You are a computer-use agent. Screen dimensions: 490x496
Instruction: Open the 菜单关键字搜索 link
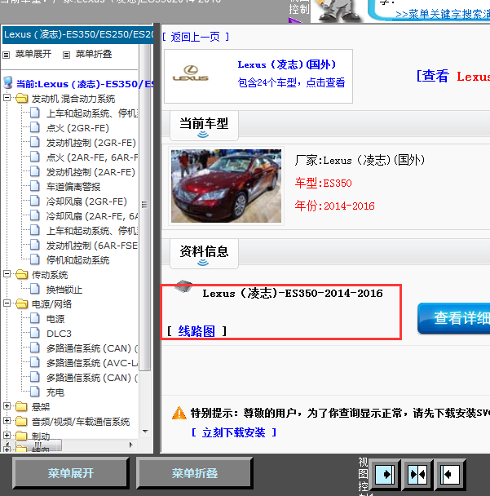coord(443,14)
